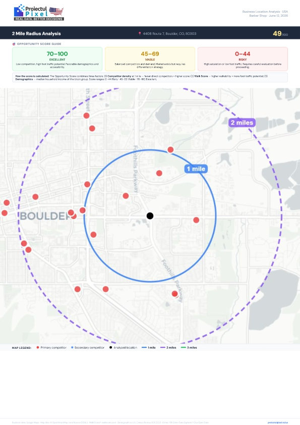
Task: Click the 2 Mile Radius Analysis heading
Action: [36, 34]
